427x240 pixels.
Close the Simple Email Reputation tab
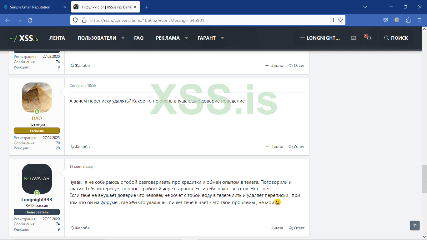[x=64, y=7]
